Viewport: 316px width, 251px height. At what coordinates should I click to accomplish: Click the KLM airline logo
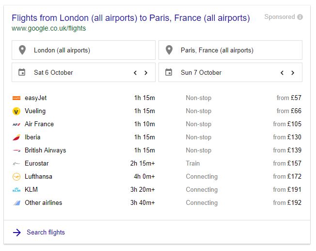[16, 190]
